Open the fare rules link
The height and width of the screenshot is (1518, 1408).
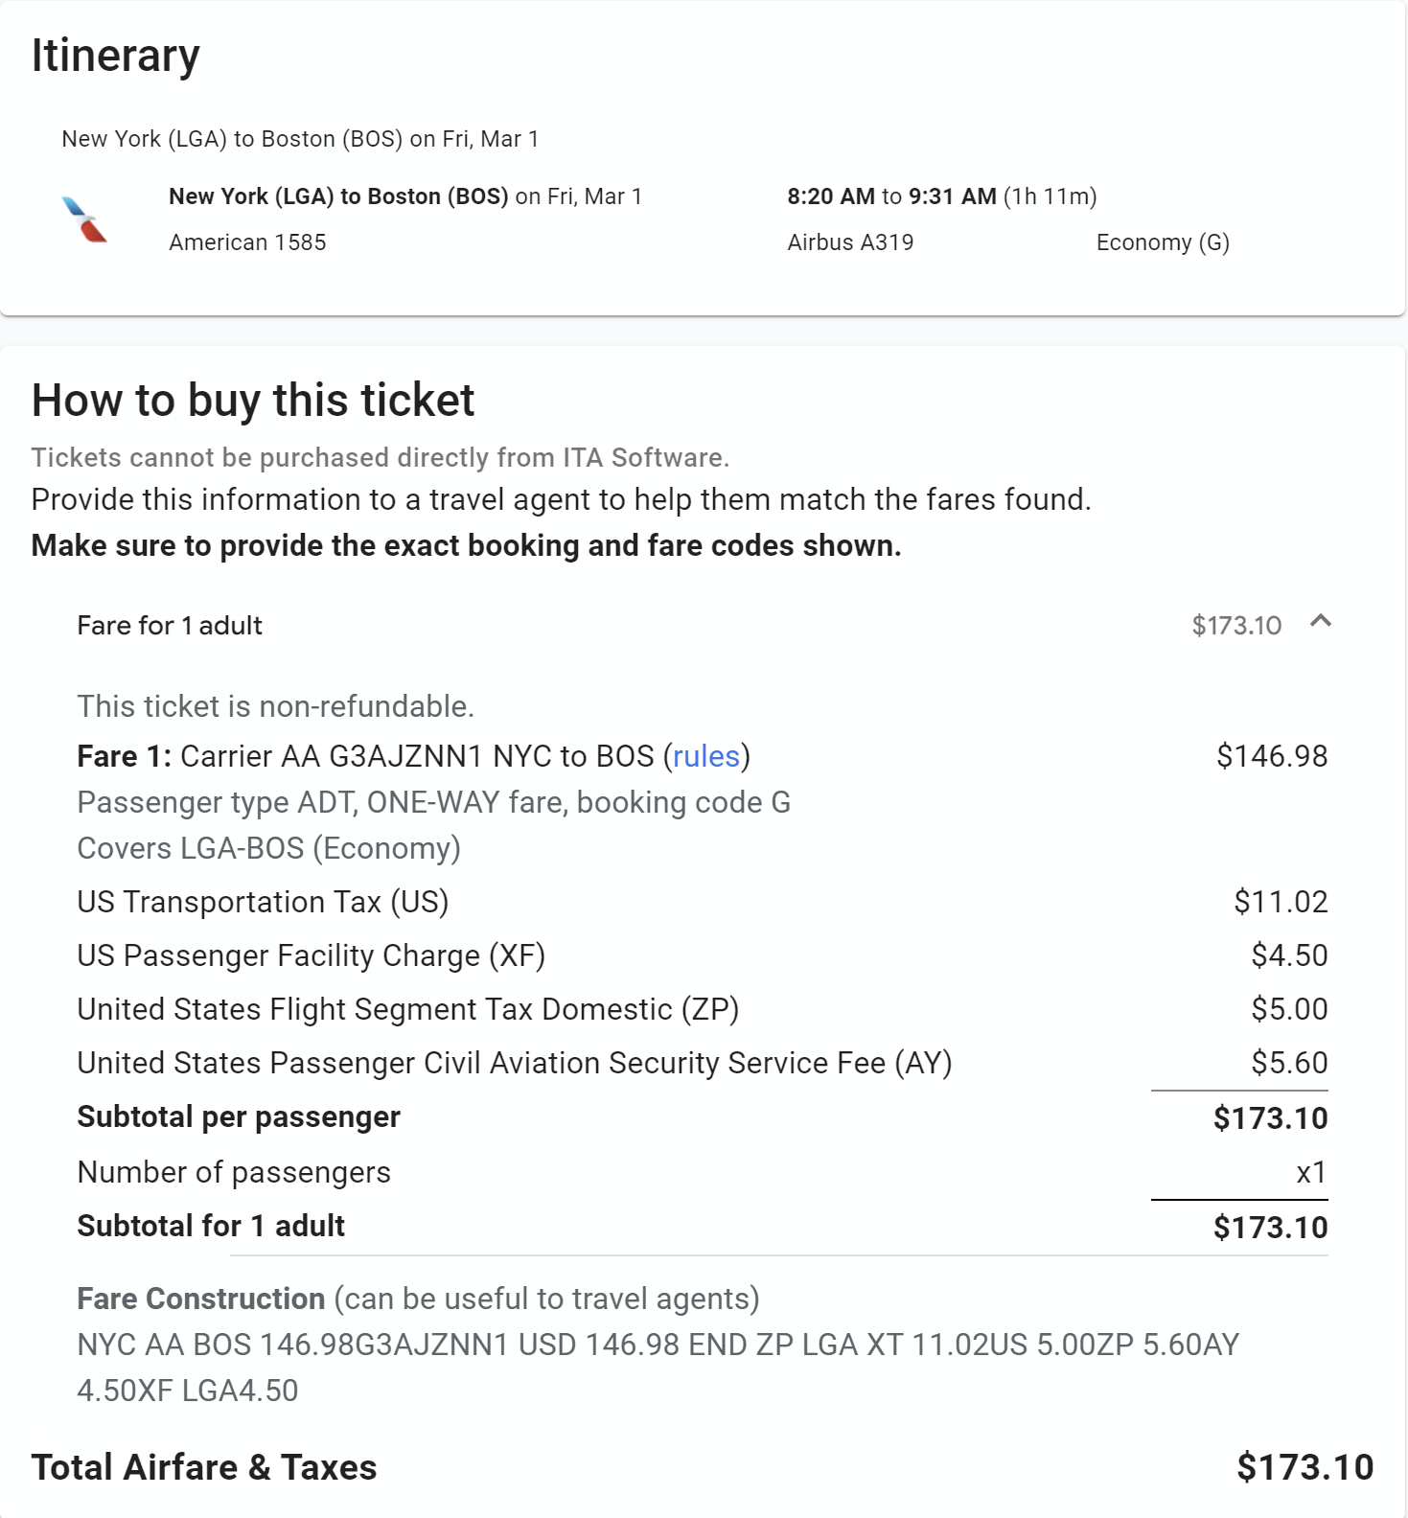(705, 756)
